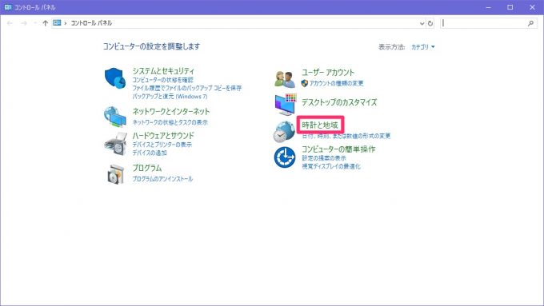Image resolution: width=544 pixels, height=306 pixels.
Task: Click the search magnifier icon
Action: tap(530, 23)
